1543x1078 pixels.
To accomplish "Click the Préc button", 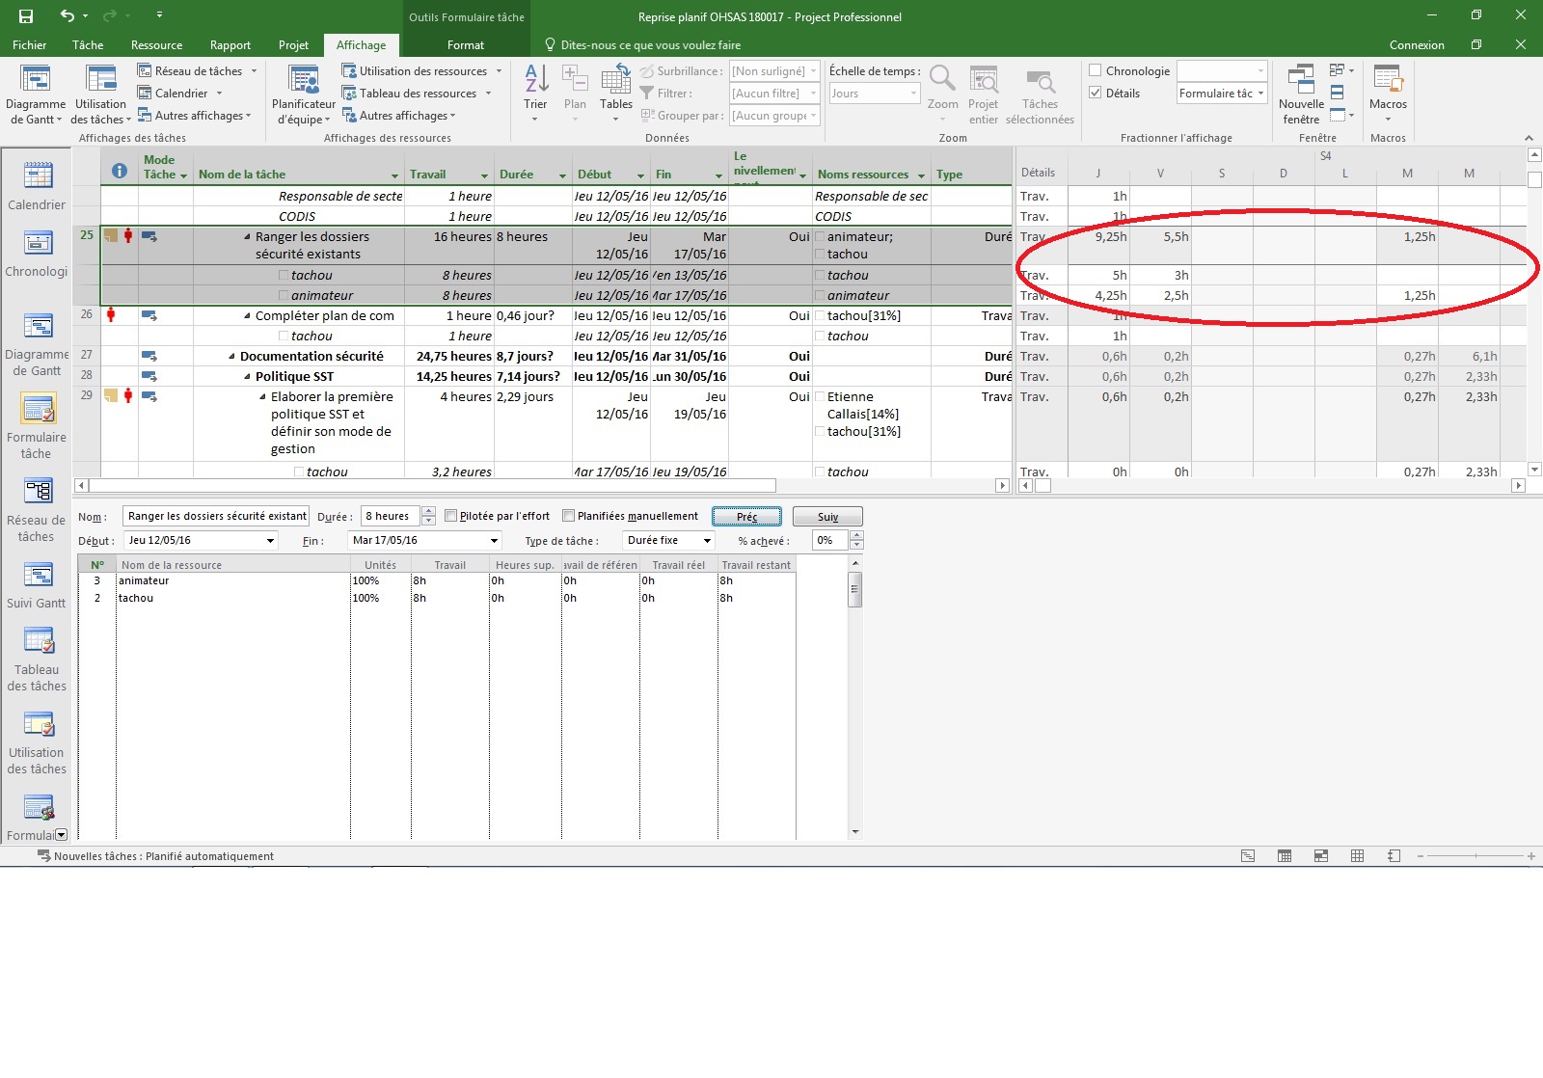I will click(x=747, y=517).
